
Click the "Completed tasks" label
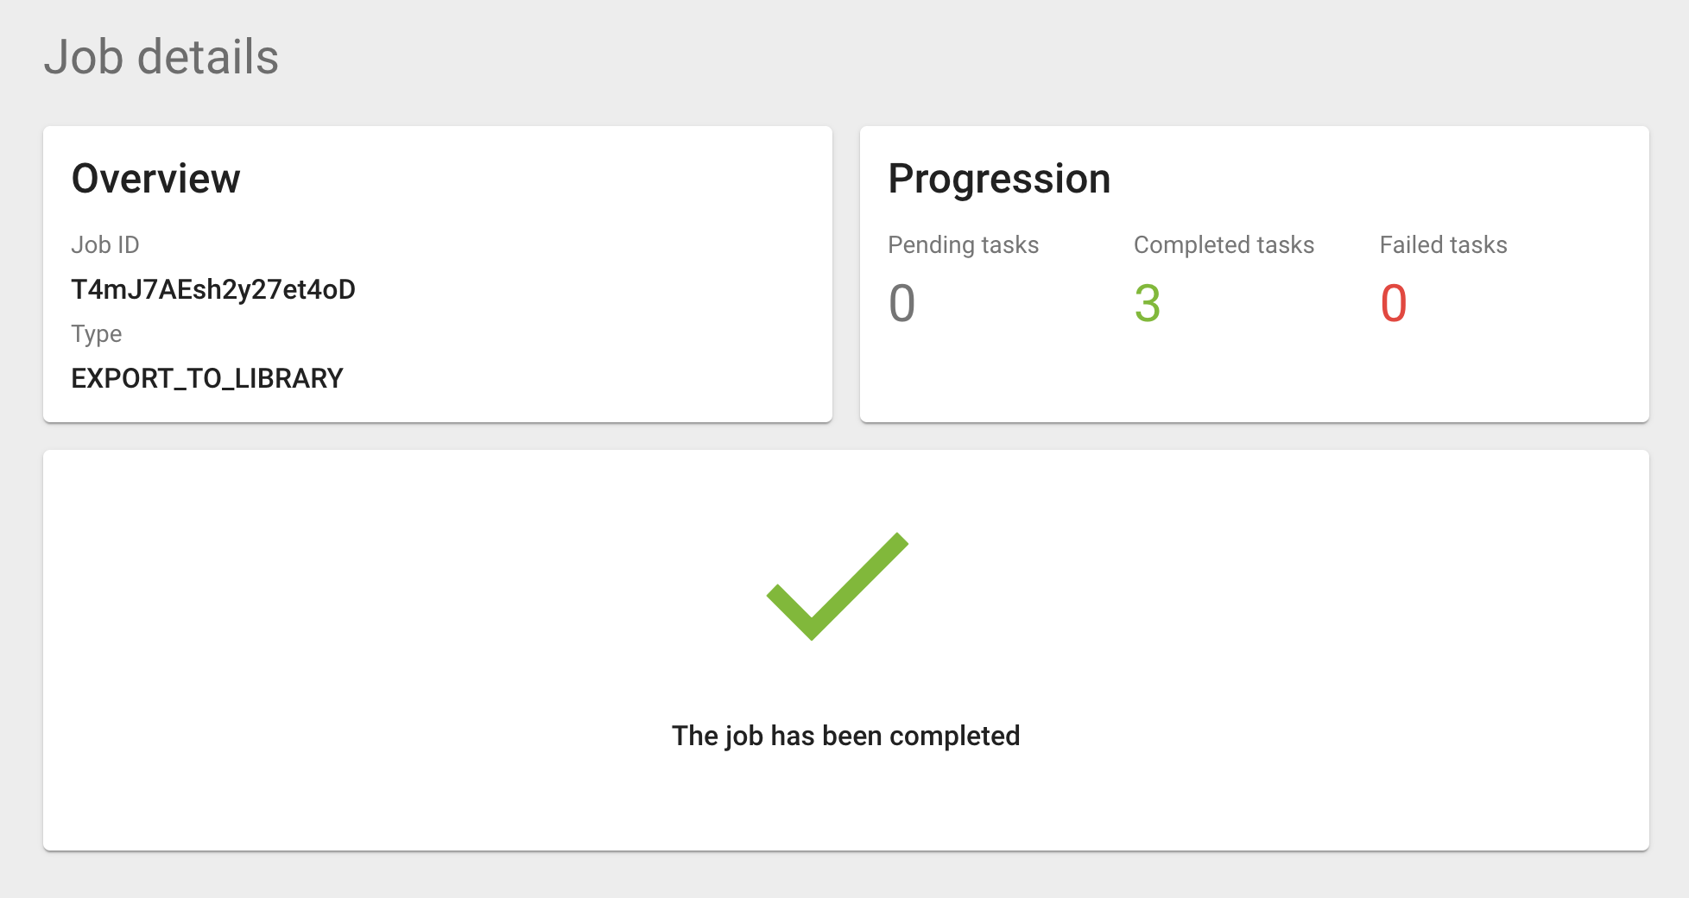[1224, 245]
